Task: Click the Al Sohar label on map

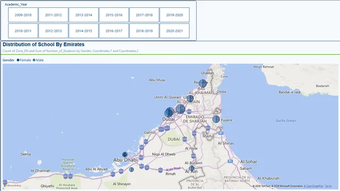Action: pyautogui.click(x=249, y=161)
